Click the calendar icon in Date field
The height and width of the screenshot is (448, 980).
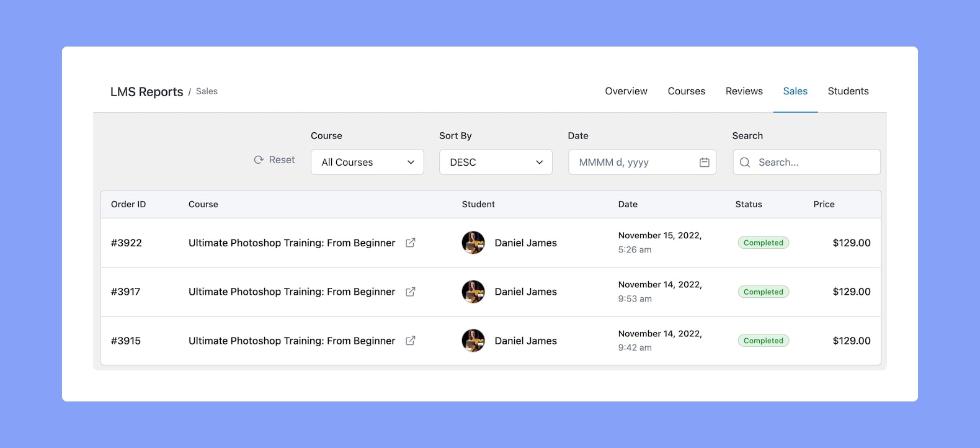pos(705,162)
